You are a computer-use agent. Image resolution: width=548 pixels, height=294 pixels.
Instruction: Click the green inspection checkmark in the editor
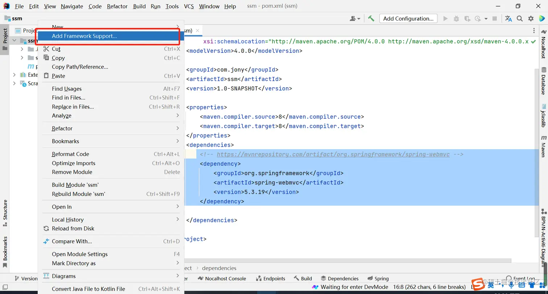tap(533, 42)
